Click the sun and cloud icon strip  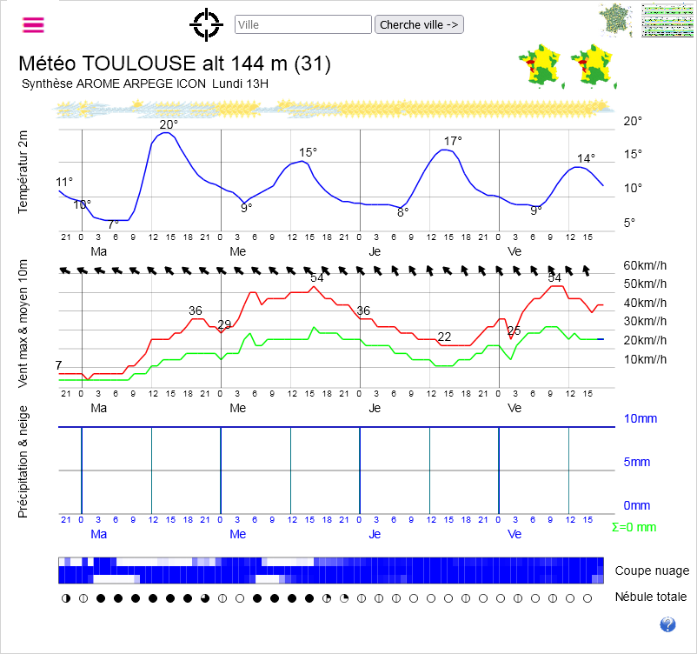pos(330,109)
